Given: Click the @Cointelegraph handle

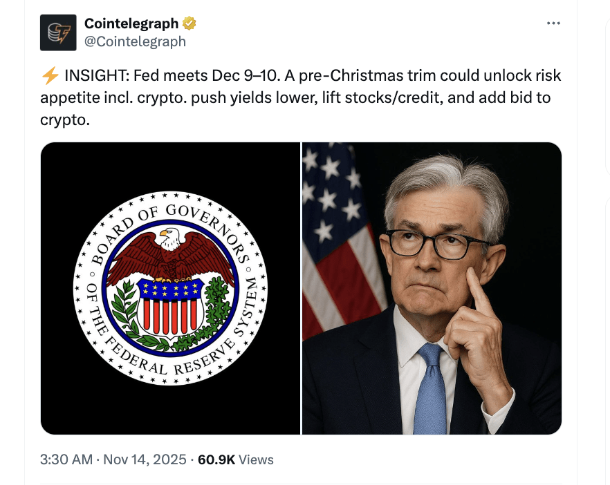Looking at the screenshot, I should [136, 41].
